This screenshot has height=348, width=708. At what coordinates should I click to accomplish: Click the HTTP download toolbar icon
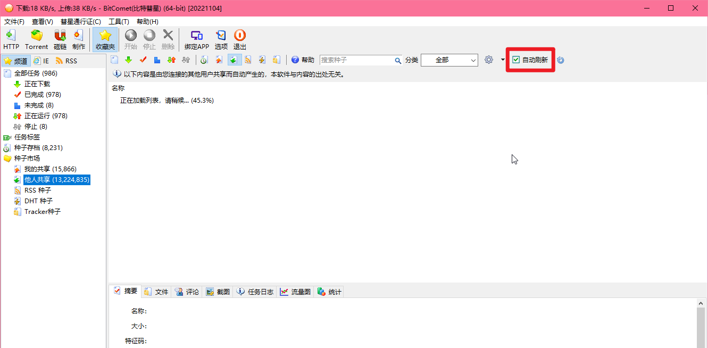[11, 40]
